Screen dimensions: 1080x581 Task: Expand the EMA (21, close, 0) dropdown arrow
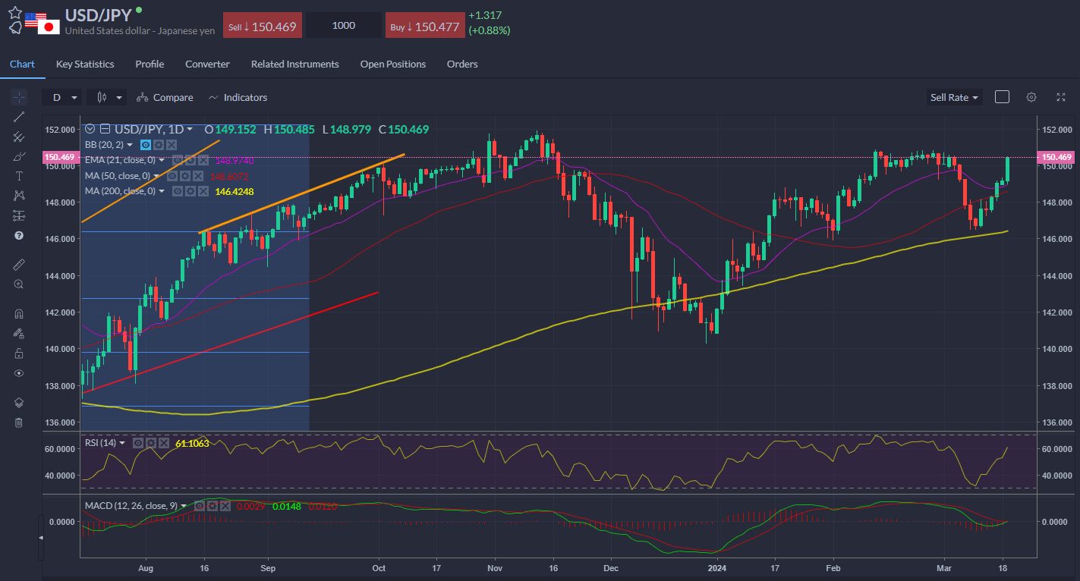tap(162, 160)
